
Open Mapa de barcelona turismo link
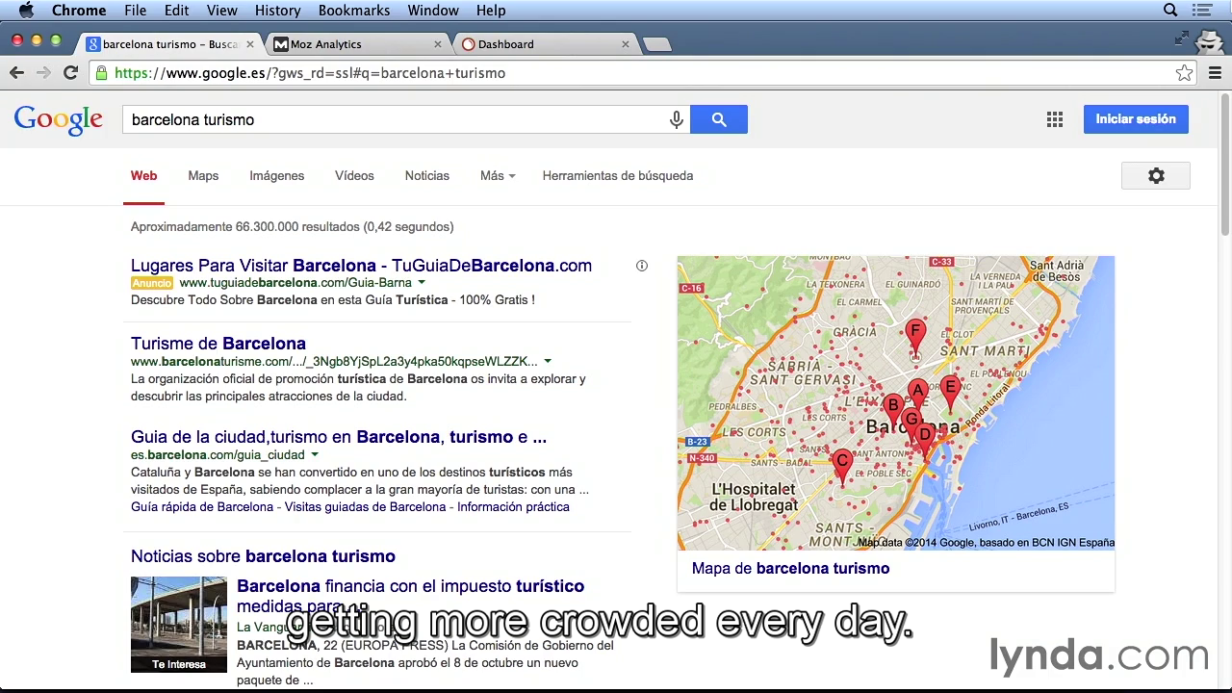point(790,569)
